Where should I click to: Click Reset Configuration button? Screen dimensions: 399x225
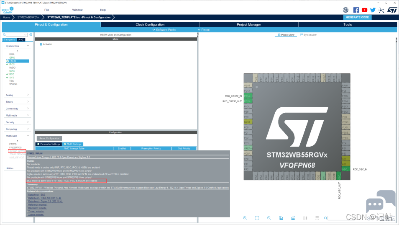[49, 138]
